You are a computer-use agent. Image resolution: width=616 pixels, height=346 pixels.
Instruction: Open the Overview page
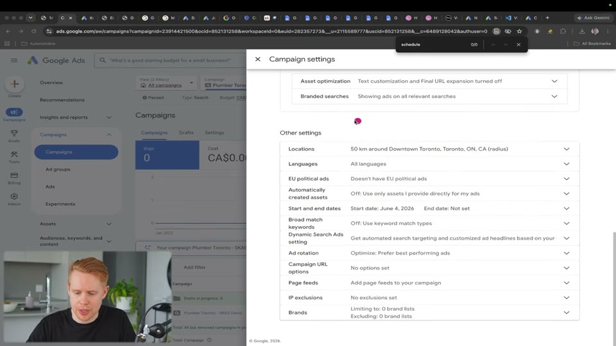51,83
